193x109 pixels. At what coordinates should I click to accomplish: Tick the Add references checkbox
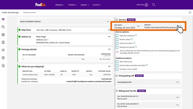tap(117, 62)
